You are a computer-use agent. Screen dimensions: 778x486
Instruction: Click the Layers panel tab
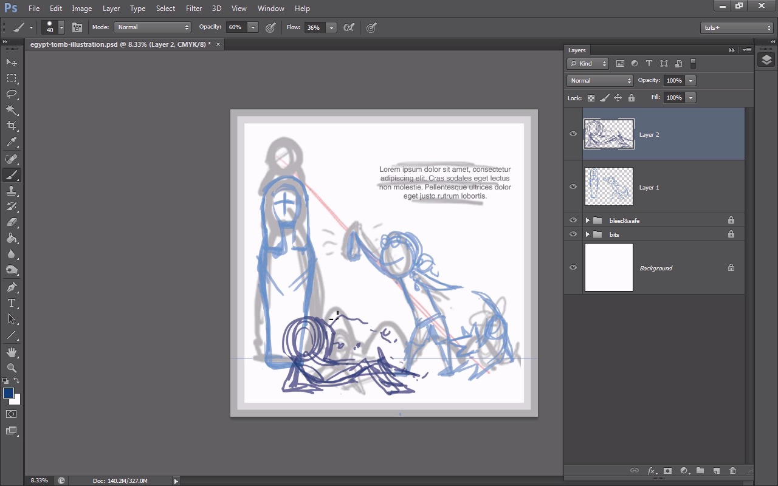click(x=577, y=50)
